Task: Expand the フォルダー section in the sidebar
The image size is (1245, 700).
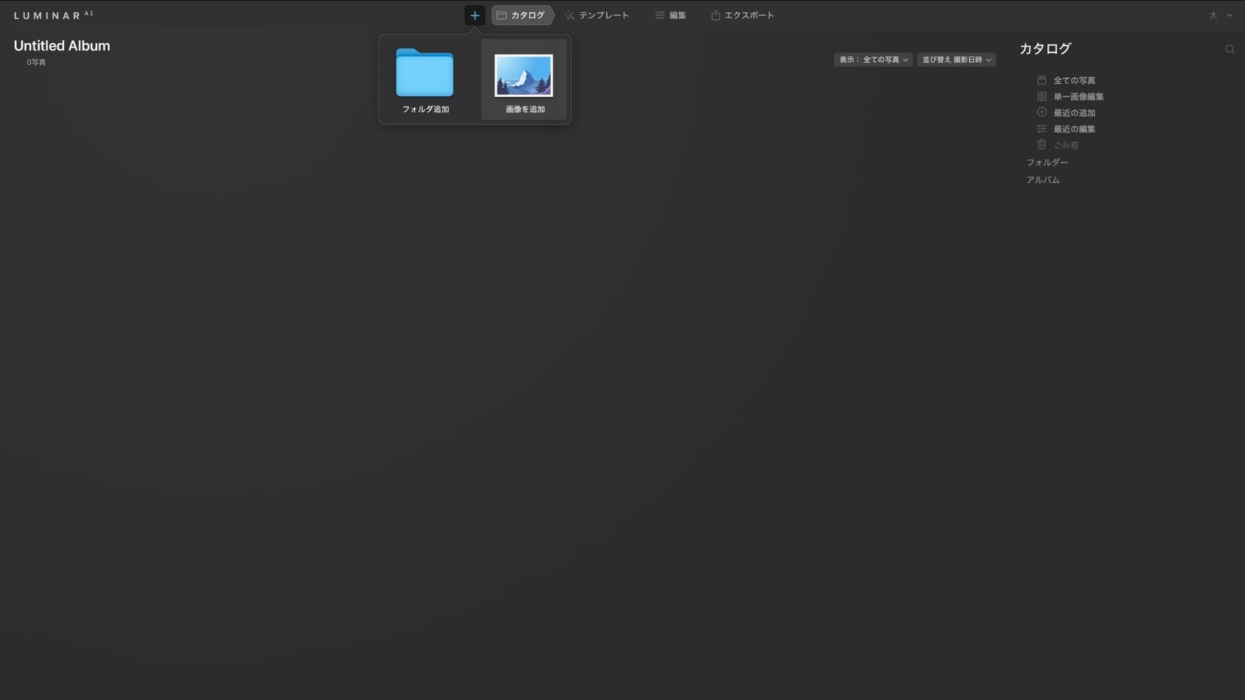Action: (x=1047, y=163)
